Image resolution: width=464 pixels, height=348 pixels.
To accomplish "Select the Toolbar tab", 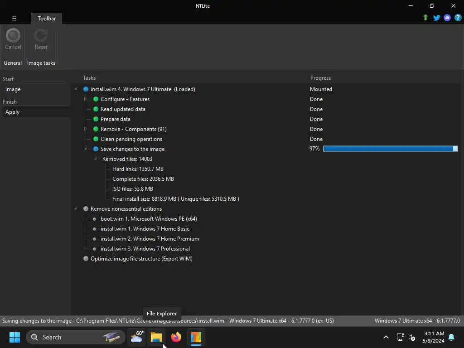I will click(47, 18).
